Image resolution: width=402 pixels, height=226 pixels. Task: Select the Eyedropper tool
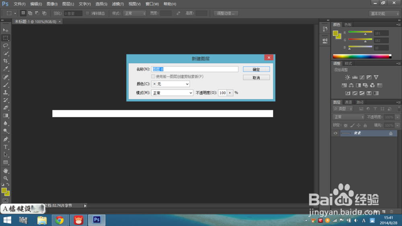(x=6, y=69)
